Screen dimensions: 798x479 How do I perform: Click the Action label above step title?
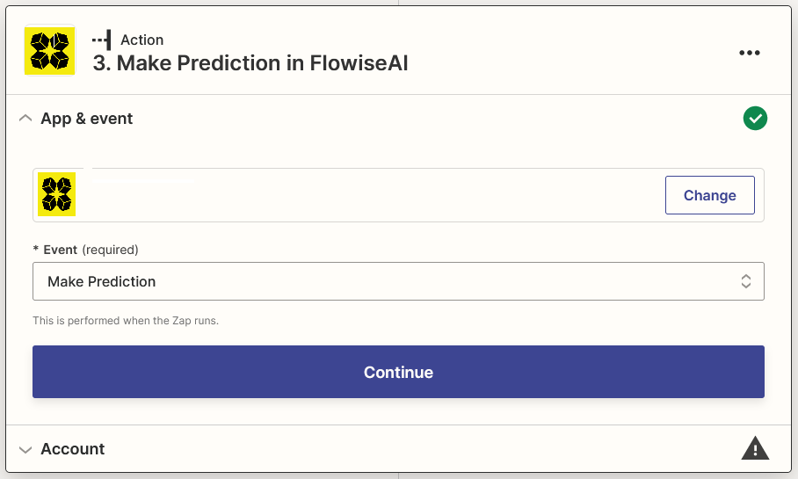pyautogui.click(x=142, y=40)
